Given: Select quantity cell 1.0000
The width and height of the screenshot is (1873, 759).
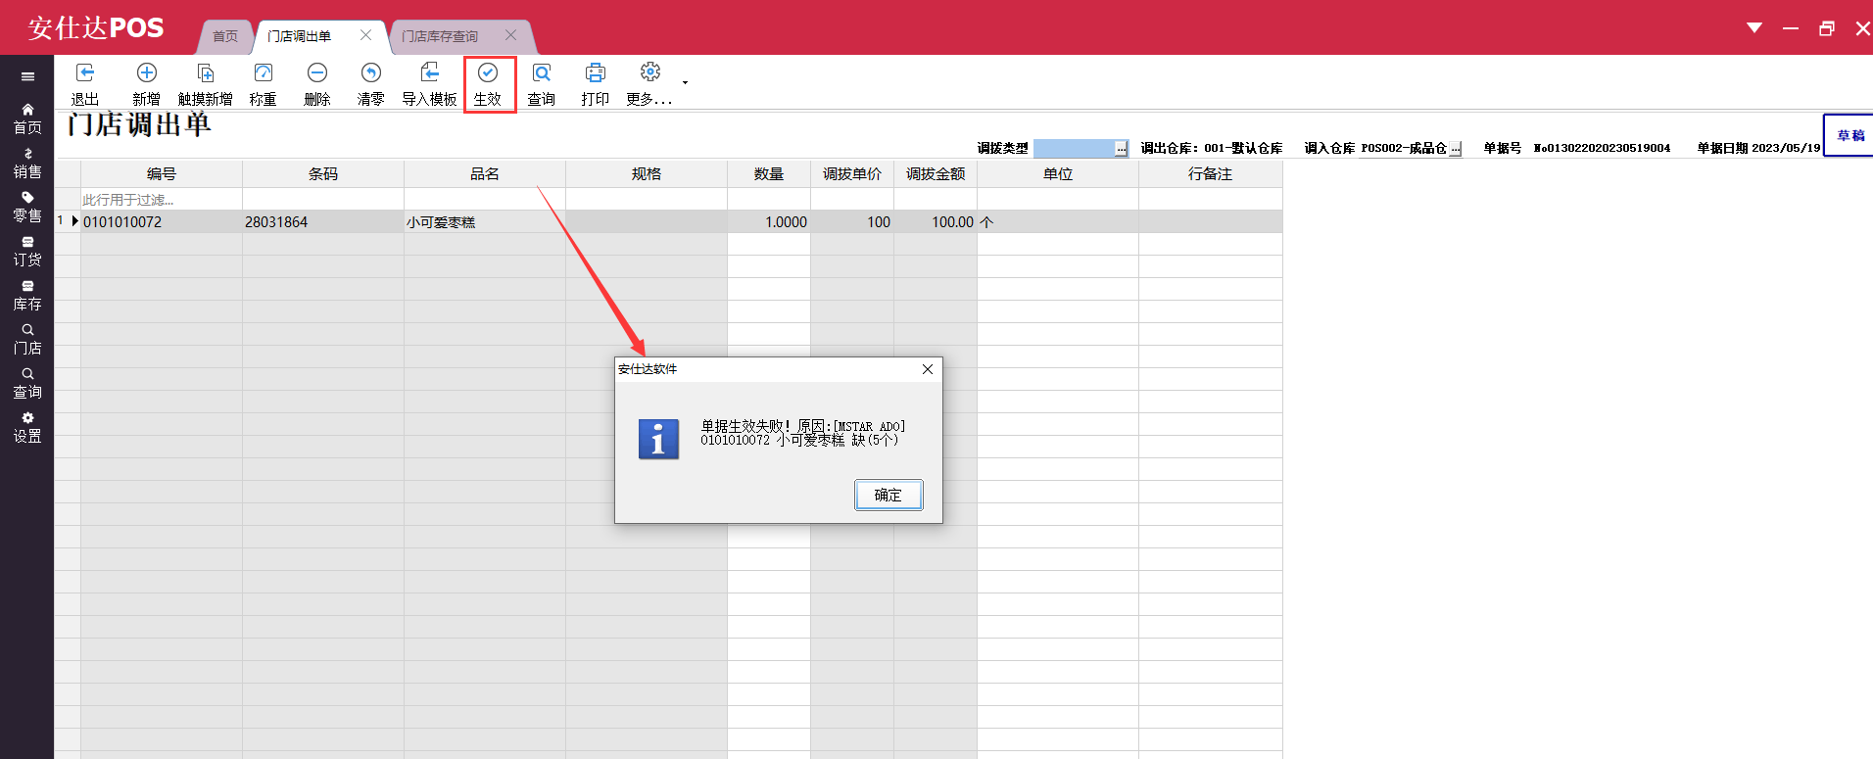Looking at the screenshot, I should pos(769,222).
